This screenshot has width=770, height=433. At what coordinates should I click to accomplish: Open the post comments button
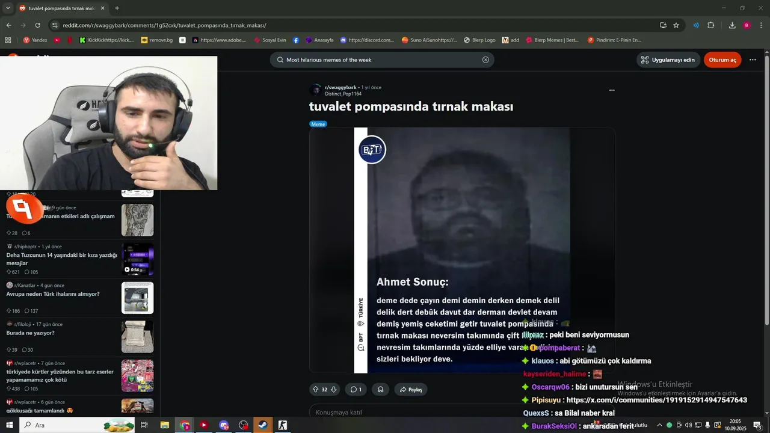(356, 389)
